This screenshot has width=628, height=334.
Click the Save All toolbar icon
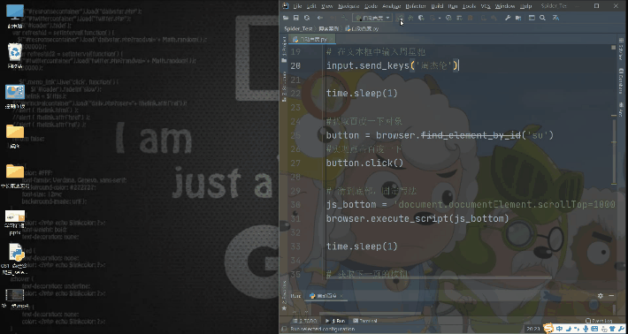[x=296, y=18]
